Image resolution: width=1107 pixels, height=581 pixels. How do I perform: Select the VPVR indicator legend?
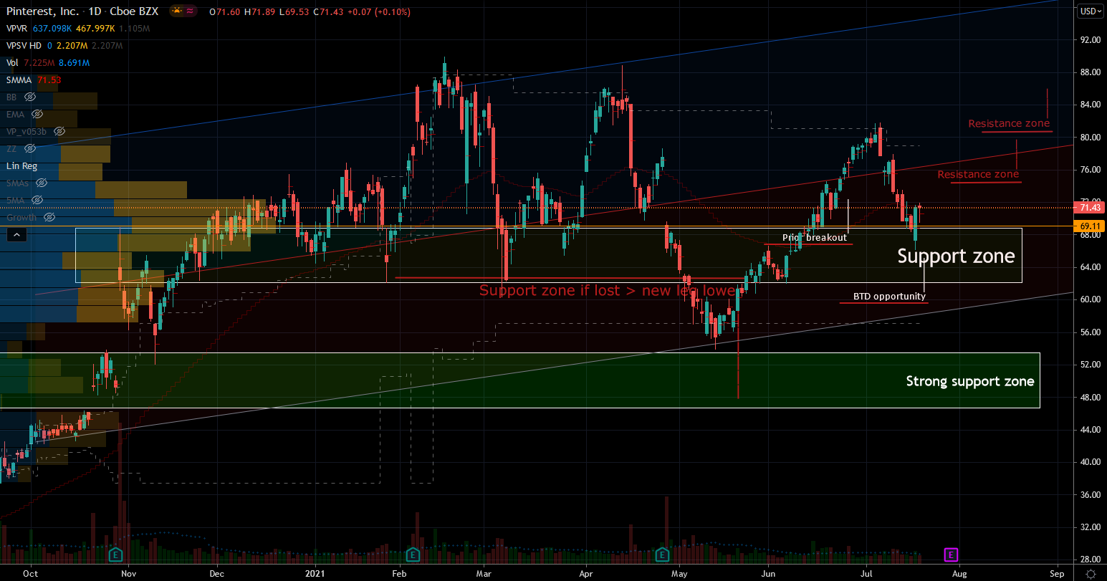(x=17, y=28)
